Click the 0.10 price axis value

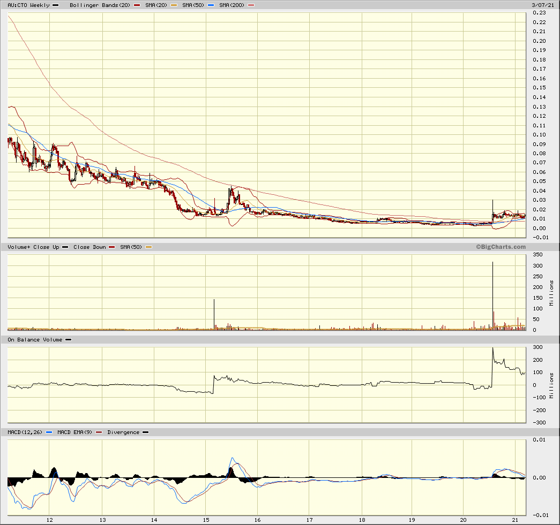(539, 135)
